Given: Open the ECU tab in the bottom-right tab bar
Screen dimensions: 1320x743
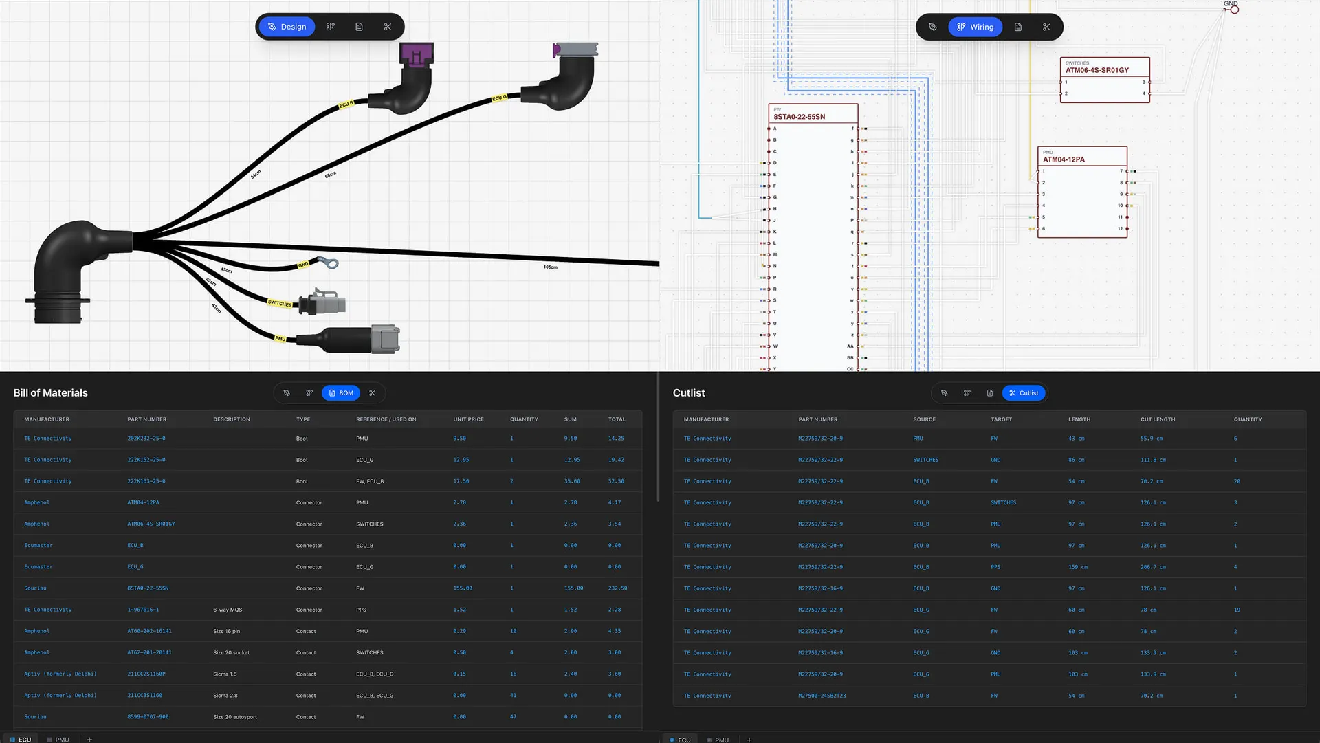Looking at the screenshot, I should click(x=680, y=739).
